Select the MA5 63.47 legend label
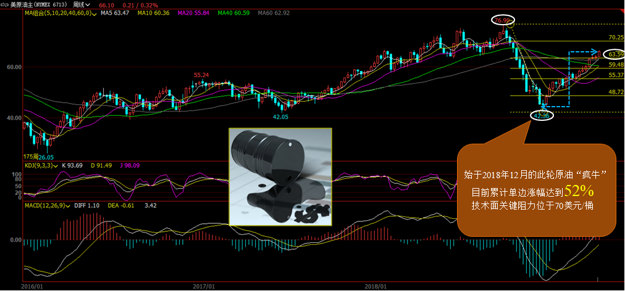The height and width of the screenshot is (291, 625). tap(115, 13)
